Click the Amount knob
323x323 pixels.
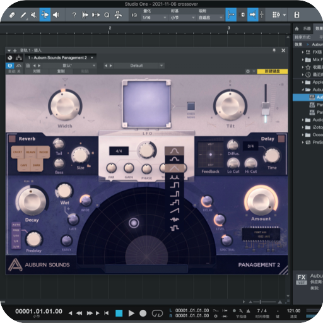261,201
